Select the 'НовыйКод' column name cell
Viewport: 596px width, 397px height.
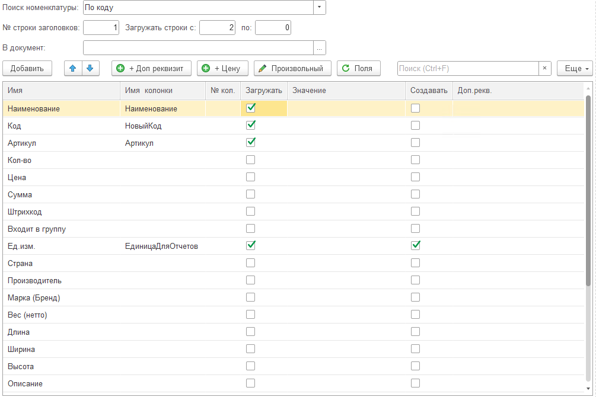162,126
